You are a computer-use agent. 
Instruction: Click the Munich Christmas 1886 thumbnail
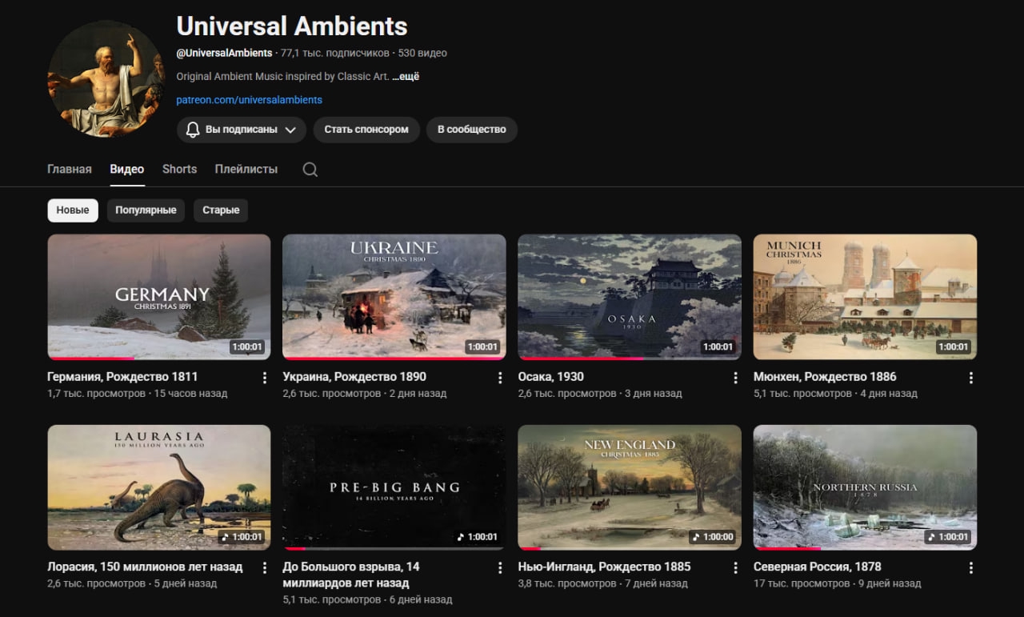(x=865, y=297)
